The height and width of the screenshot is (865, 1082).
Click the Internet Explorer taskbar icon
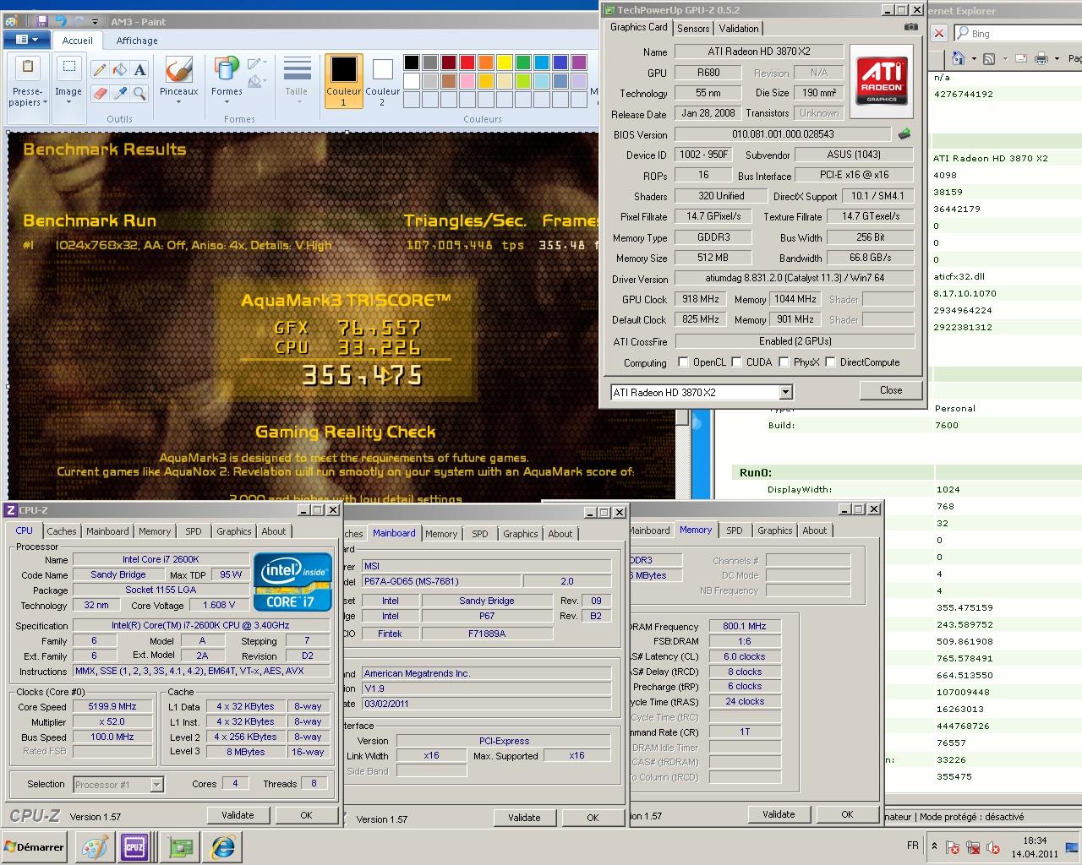tap(223, 846)
